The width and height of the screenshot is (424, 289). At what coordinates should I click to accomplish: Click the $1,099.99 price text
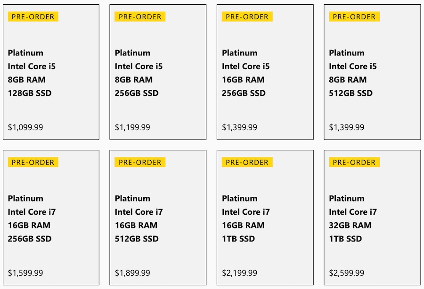pos(25,127)
